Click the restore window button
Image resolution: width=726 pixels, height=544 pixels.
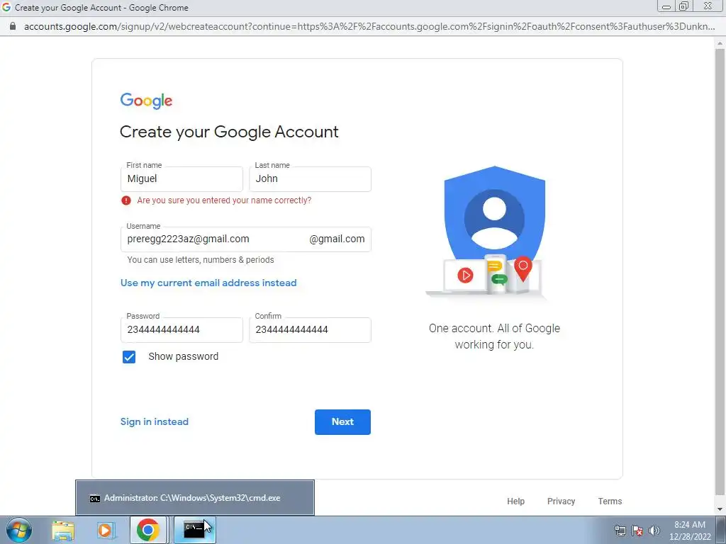pos(683,6)
